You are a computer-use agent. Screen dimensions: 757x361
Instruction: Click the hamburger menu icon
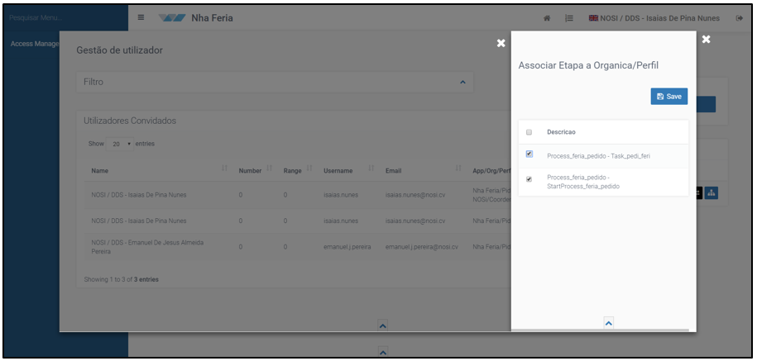[141, 17]
